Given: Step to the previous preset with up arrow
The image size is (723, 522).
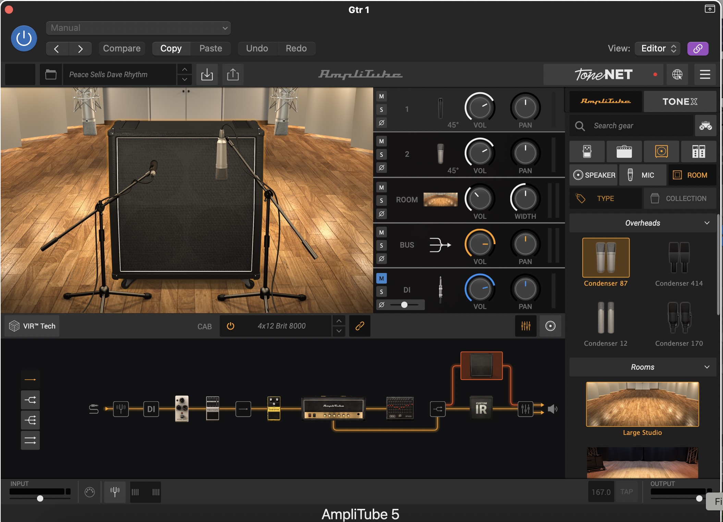Looking at the screenshot, I should (184, 70).
